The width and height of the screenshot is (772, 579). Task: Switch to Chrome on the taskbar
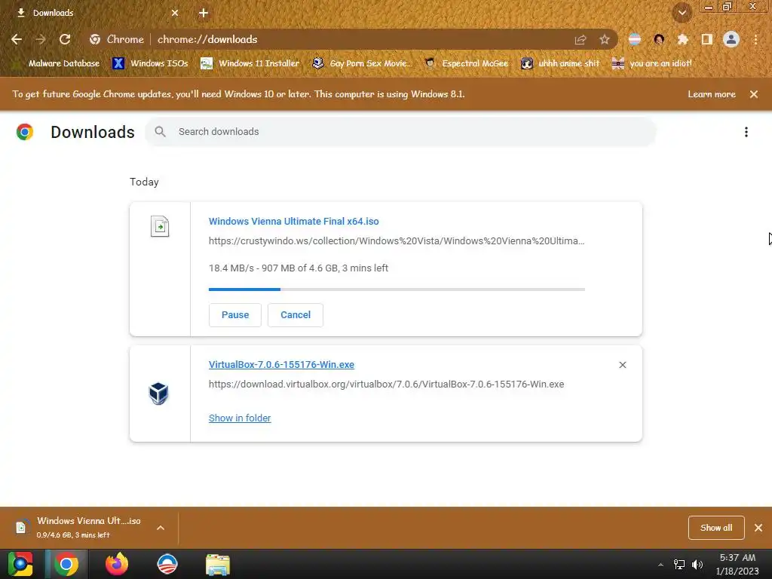(x=66, y=564)
